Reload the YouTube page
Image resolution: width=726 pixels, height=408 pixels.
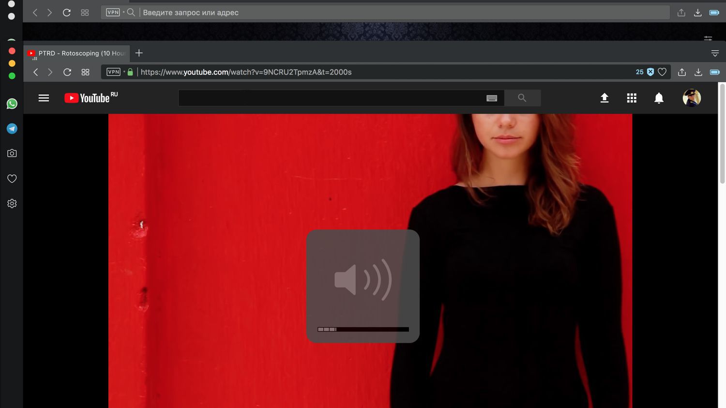[x=67, y=72]
